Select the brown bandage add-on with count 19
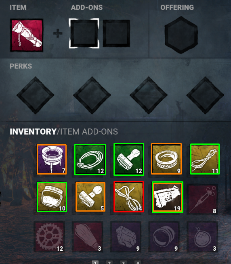Viewport: 231px width, 264px height. pyautogui.click(x=168, y=197)
